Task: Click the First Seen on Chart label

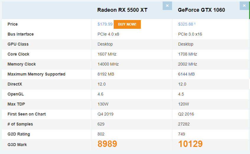Action: [x=27, y=114]
